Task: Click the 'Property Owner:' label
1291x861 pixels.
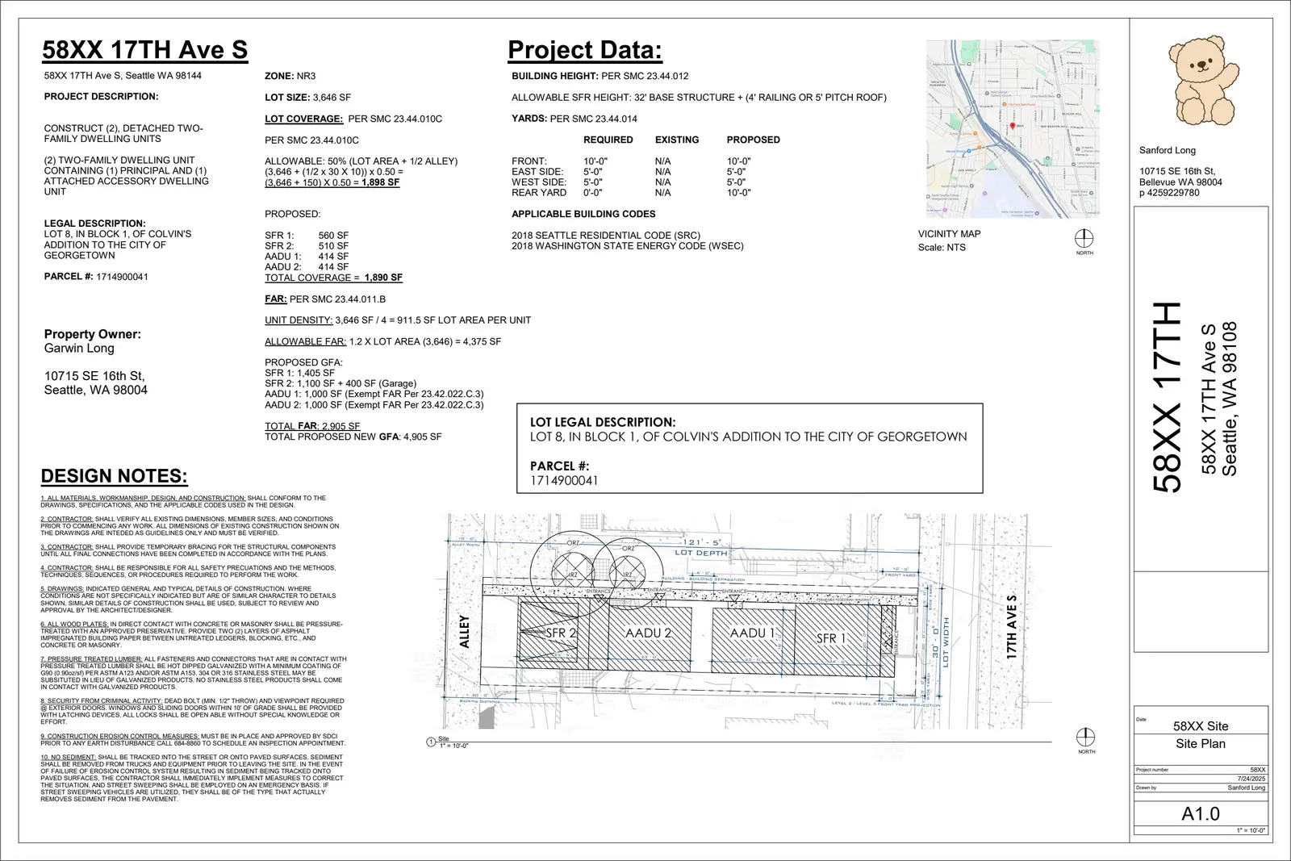Action: tap(92, 334)
